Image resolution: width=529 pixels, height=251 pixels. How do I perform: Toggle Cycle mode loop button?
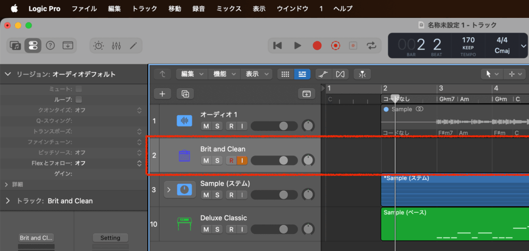(x=372, y=45)
